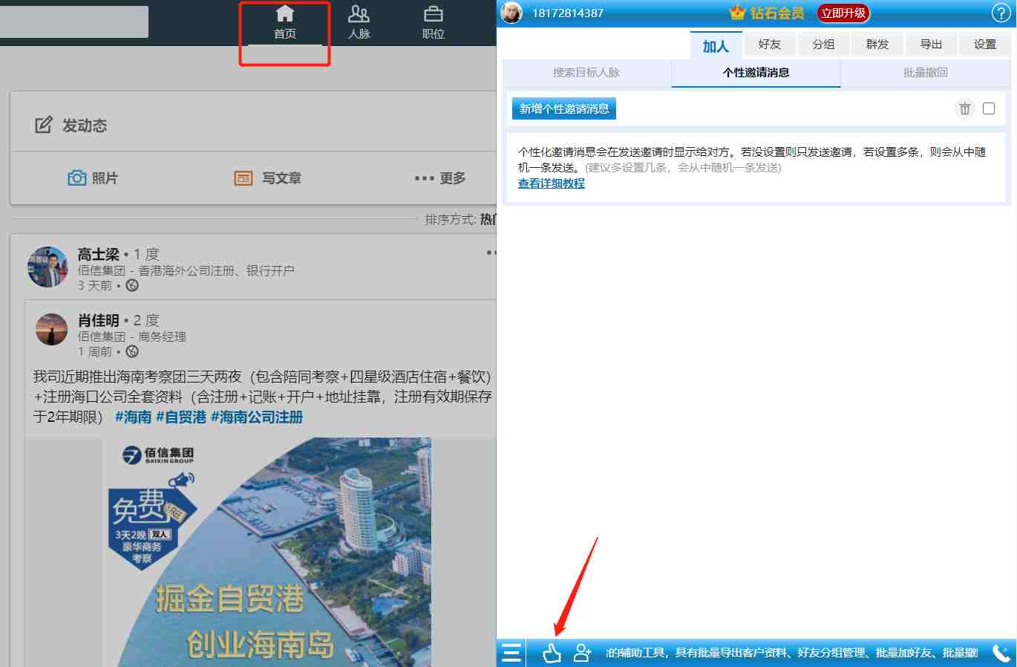Viewport: 1017px width, 667px height.
Task: Switch to the 分组 tab
Action: pyautogui.click(x=823, y=45)
